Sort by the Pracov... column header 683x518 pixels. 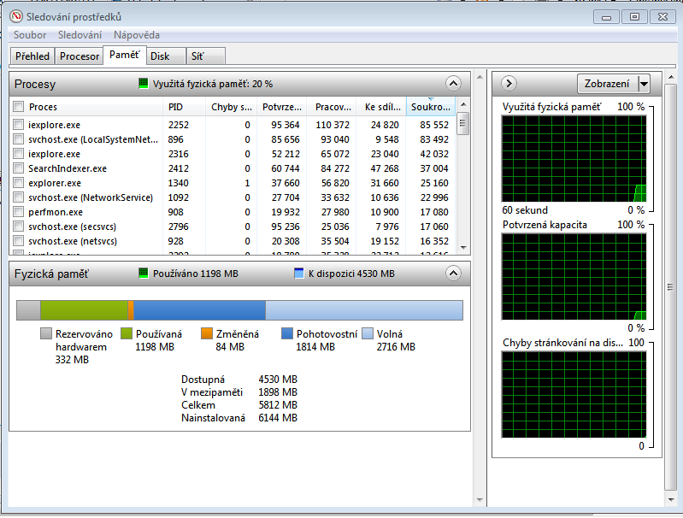(332, 107)
